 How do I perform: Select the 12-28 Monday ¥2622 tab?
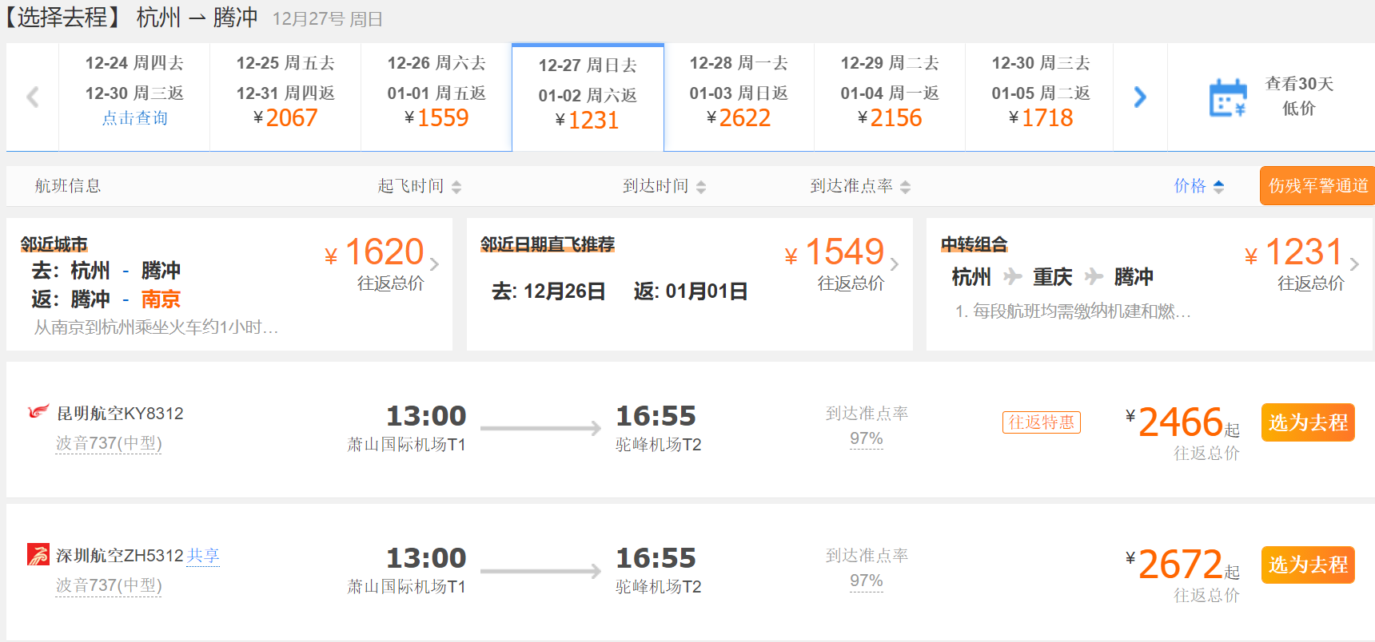(739, 96)
